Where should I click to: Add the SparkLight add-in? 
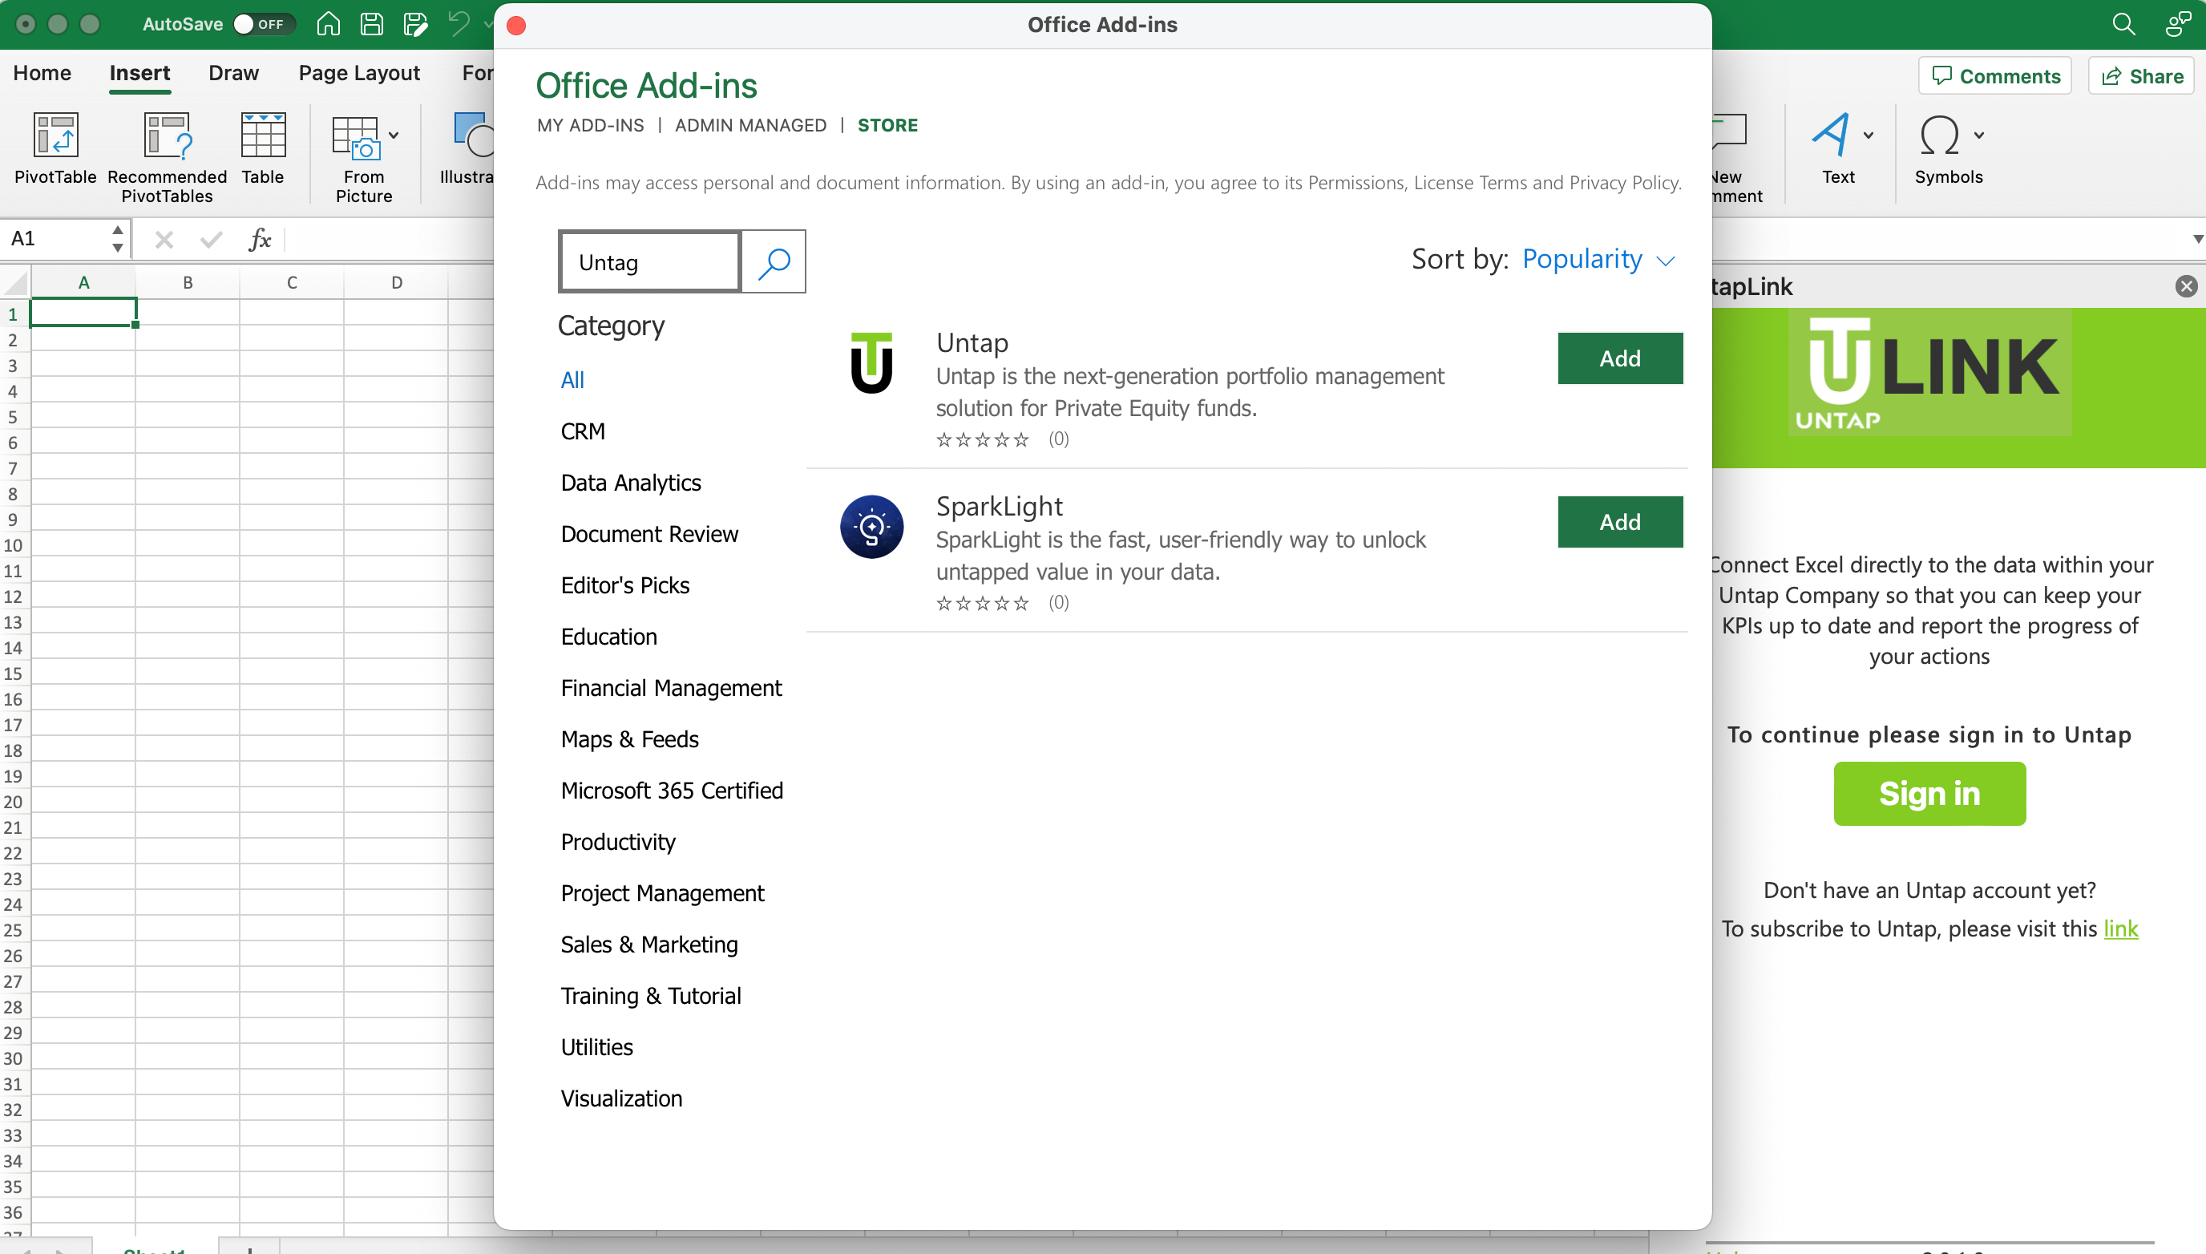1619,522
